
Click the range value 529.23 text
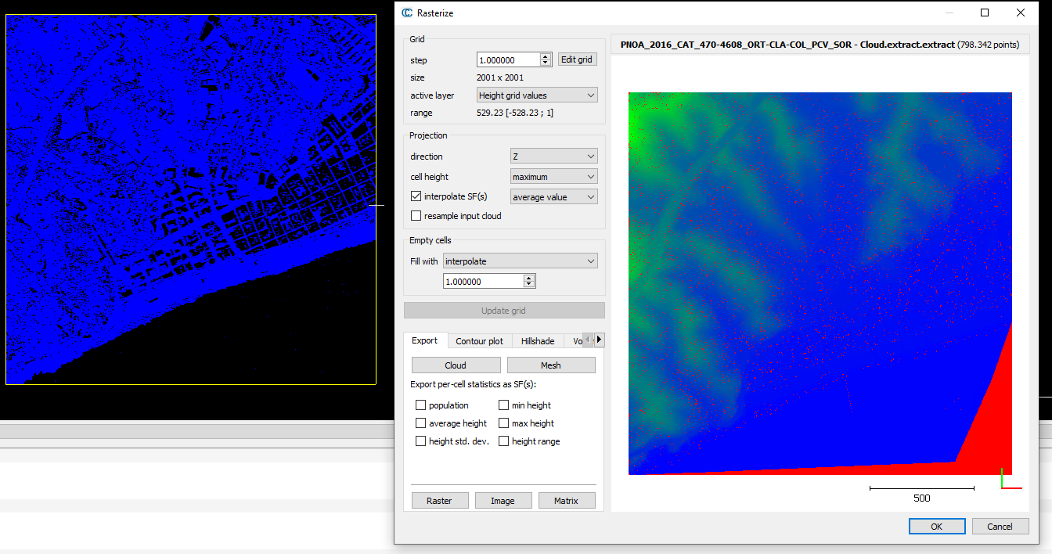click(x=514, y=113)
